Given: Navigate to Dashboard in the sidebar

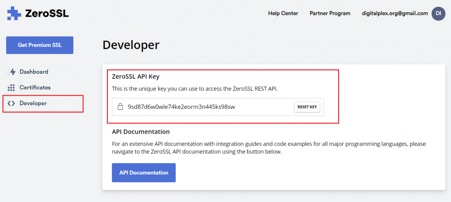Looking at the screenshot, I should (34, 72).
